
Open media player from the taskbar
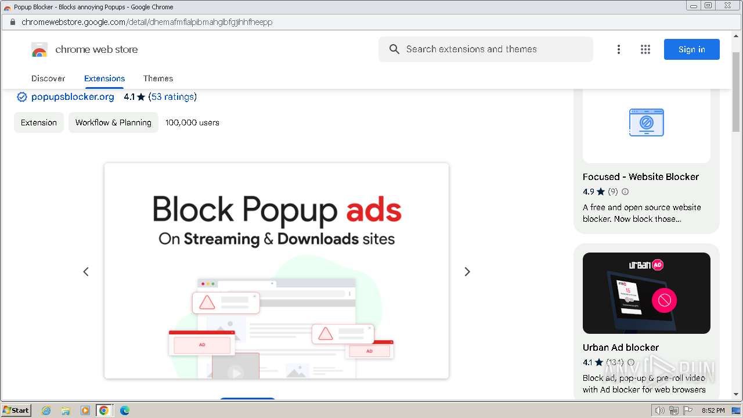85,410
